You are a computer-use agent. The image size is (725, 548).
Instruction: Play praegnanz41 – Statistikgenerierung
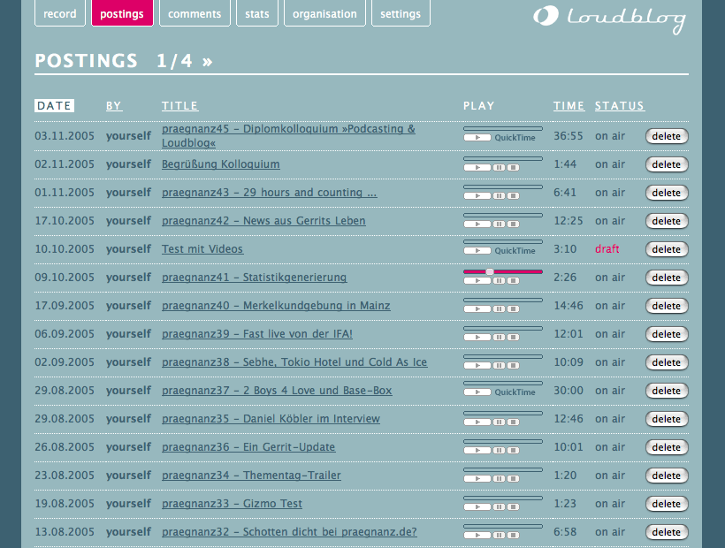tap(477, 281)
